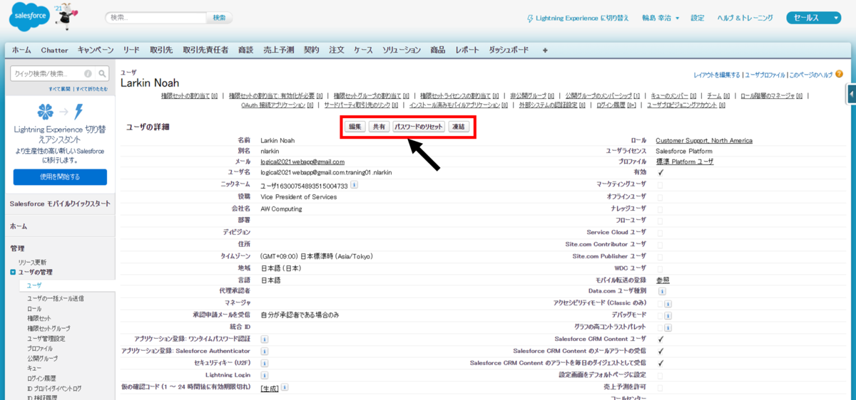Click the 検索 button in header
This screenshot has height=400, width=856.
coord(219,18)
